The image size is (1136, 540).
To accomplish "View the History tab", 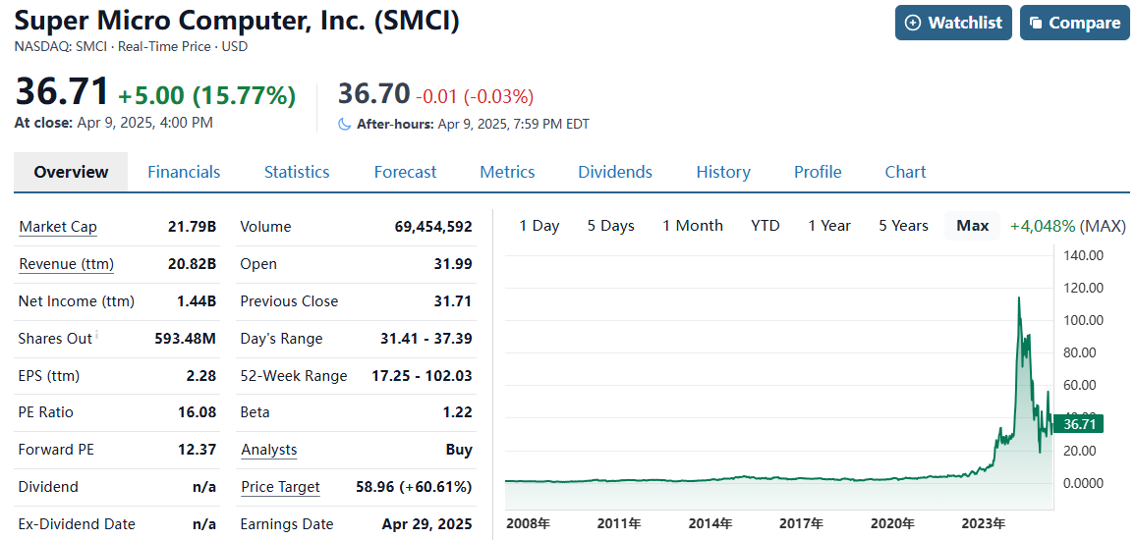I will pyautogui.click(x=723, y=172).
